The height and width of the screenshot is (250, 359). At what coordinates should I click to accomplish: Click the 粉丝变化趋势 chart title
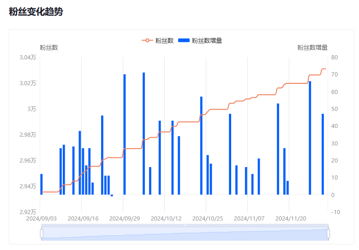click(36, 12)
